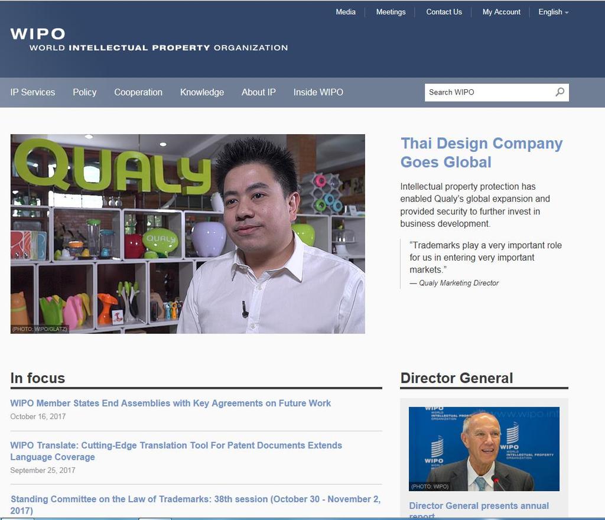This screenshot has width=605, height=520.
Task: Open the About IP menu
Action: pos(259,92)
